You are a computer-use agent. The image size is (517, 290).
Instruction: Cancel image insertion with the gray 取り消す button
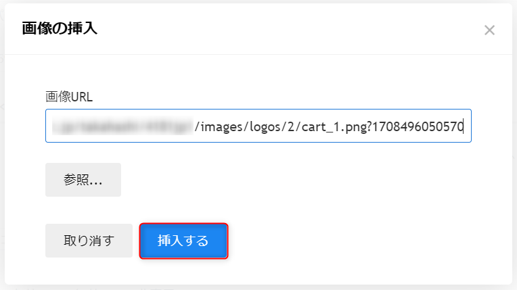tap(89, 241)
